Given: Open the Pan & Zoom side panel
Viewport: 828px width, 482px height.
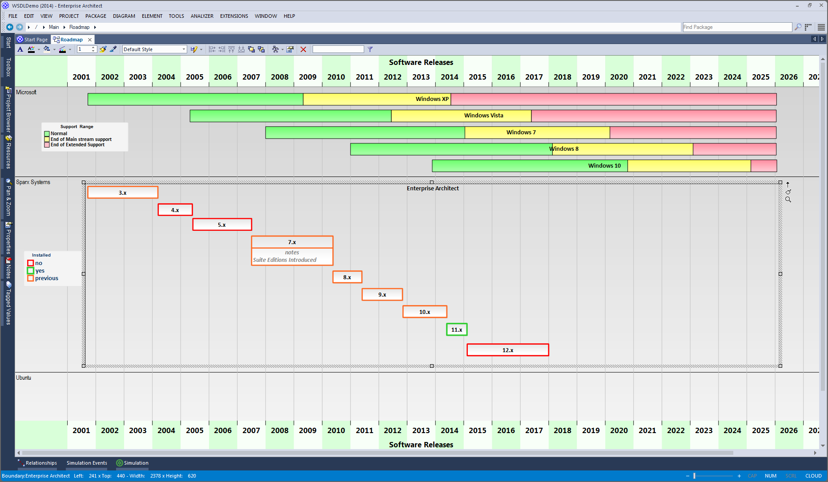Looking at the screenshot, I should coord(8,197).
